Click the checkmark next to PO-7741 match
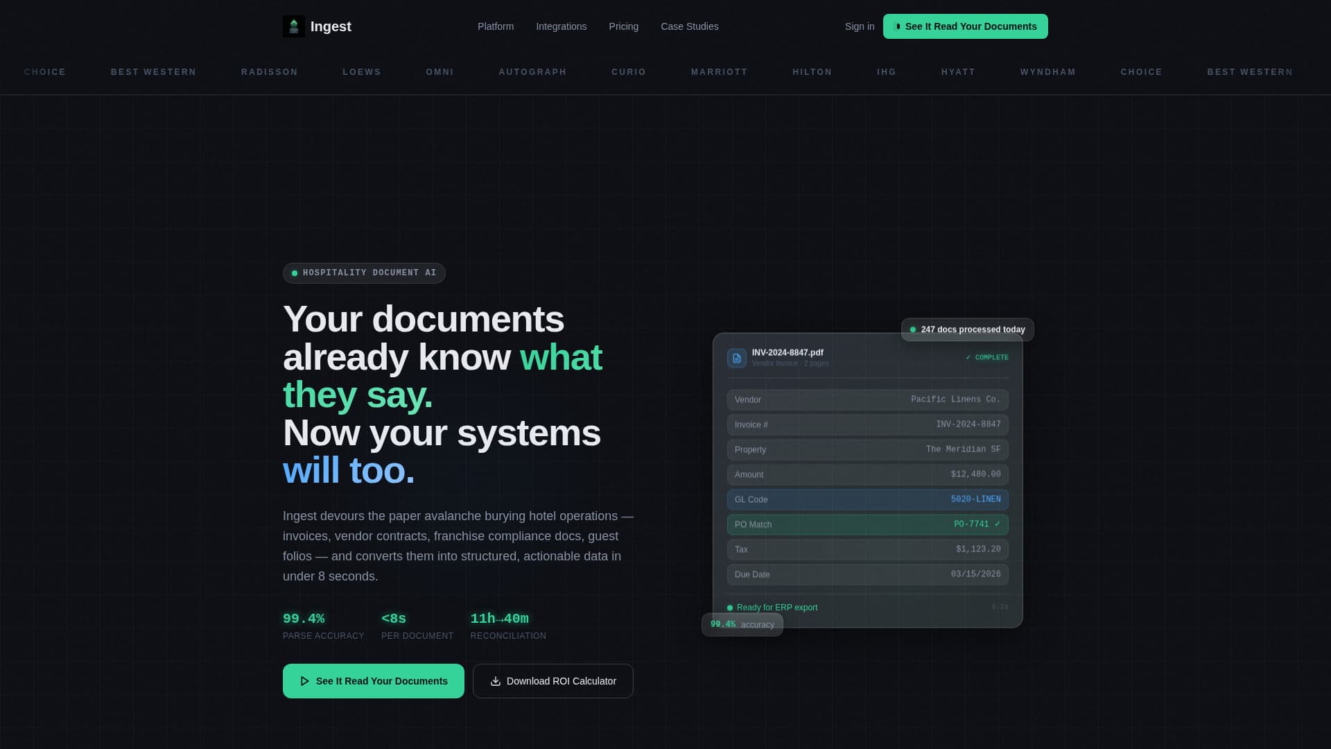 coord(997,524)
